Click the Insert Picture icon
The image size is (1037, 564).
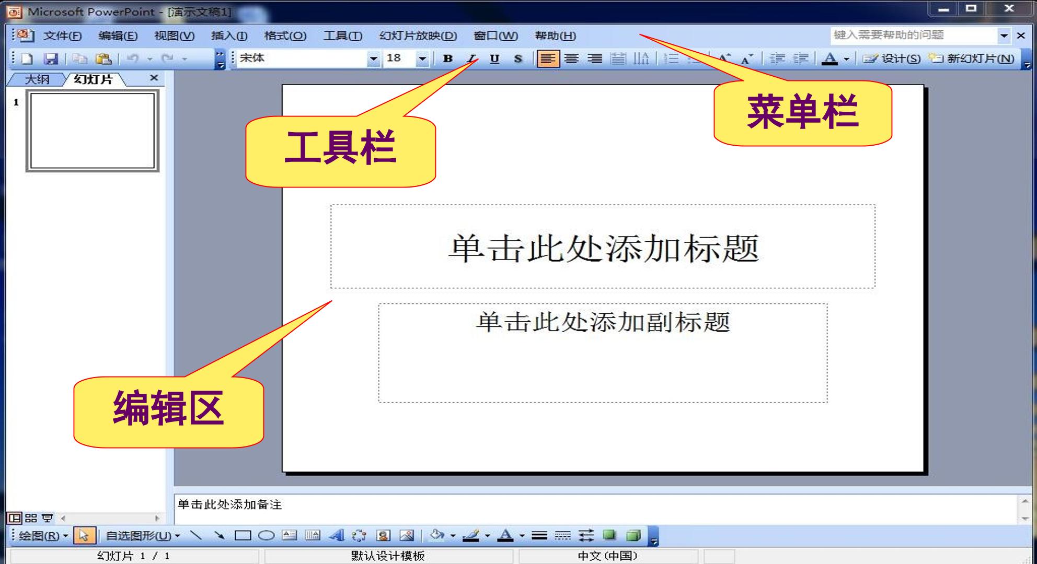[x=407, y=535]
